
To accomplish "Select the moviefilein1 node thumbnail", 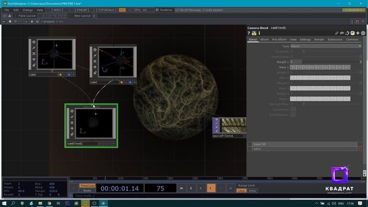I will [x=234, y=125].
